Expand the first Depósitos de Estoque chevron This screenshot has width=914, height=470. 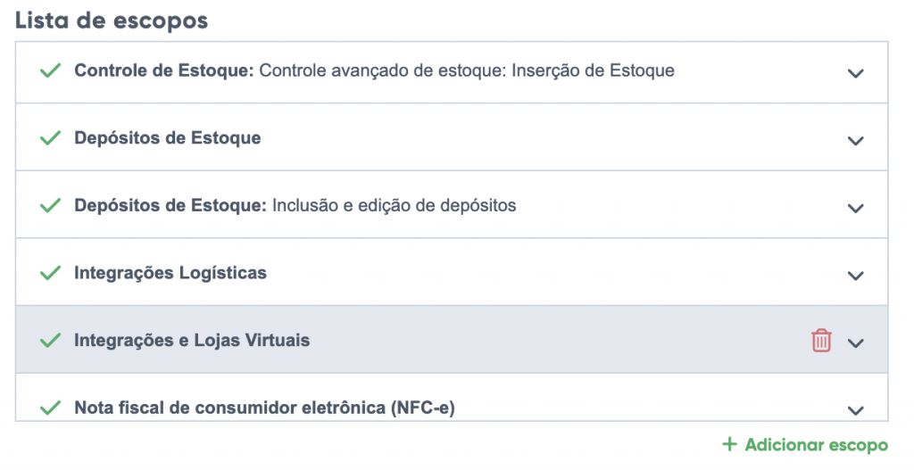pyautogui.click(x=855, y=141)
